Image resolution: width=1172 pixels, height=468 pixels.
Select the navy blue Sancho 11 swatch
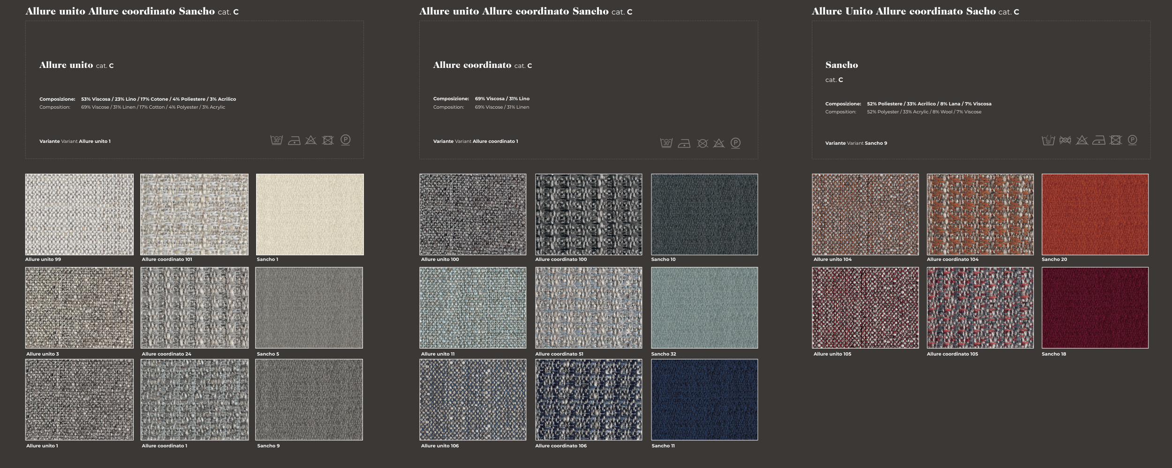[704, 400]
